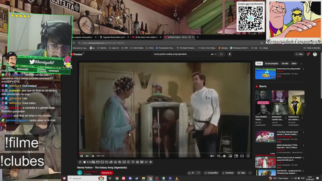Click the Criar create button
This screenshot has width=322, height=181.
coord(299,54)
